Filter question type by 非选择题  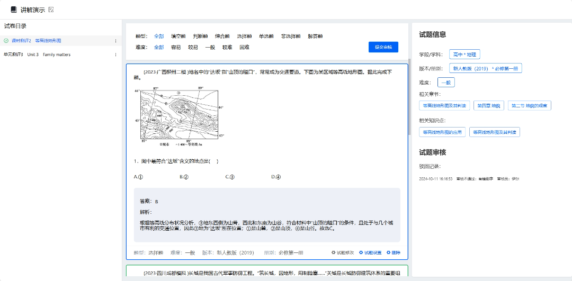(291, 36)
